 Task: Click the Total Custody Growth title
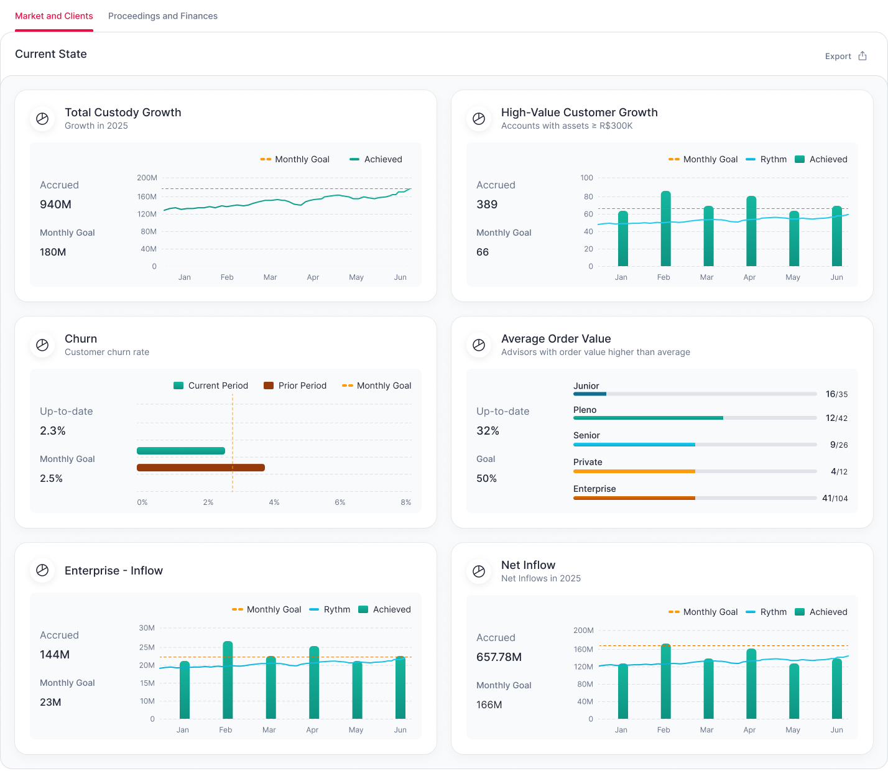(123, 113)
